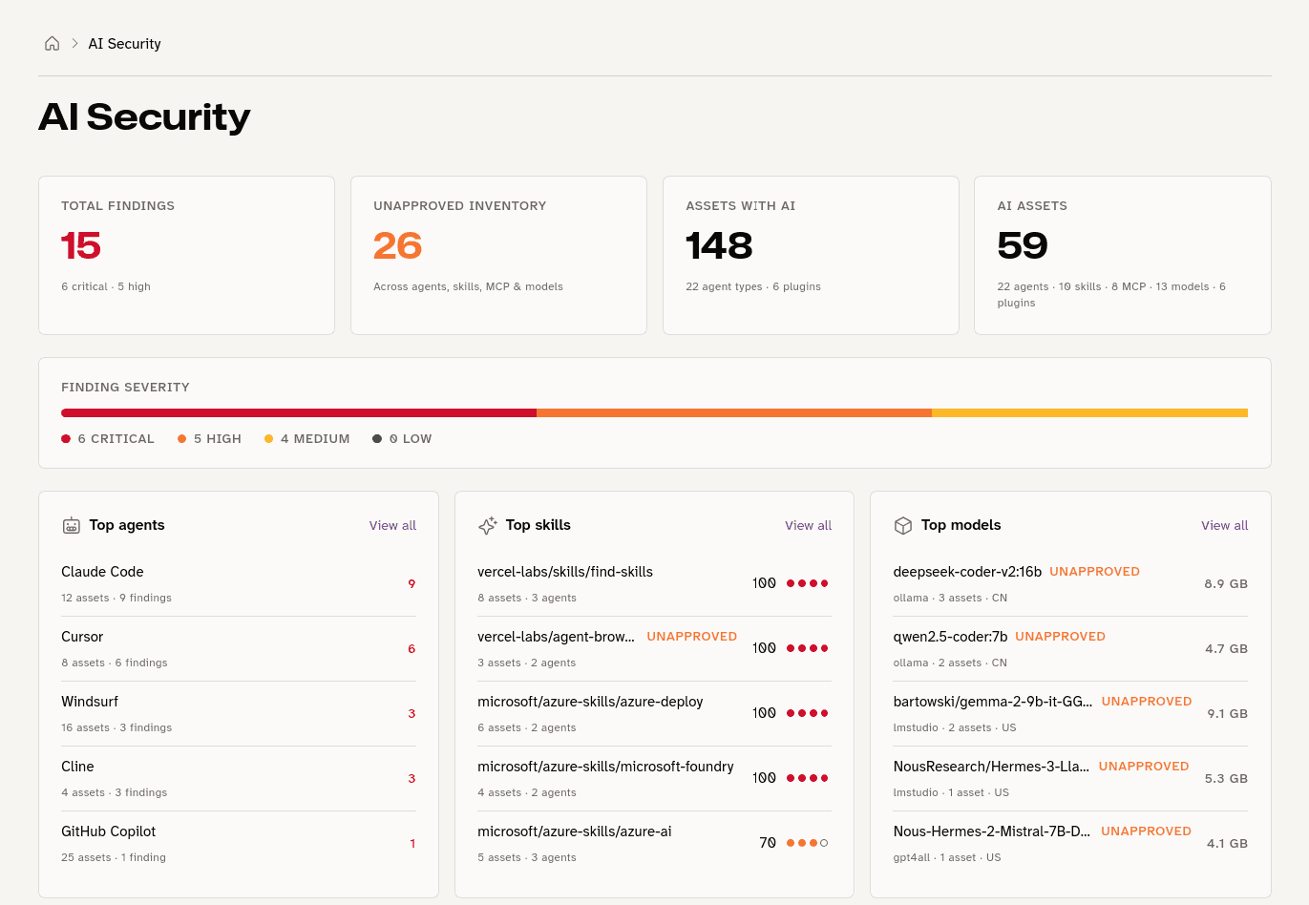Click the red critical legend dot
Viewport: 1309px width, 905px height.
pyautogui.click(x=66, y=439)
